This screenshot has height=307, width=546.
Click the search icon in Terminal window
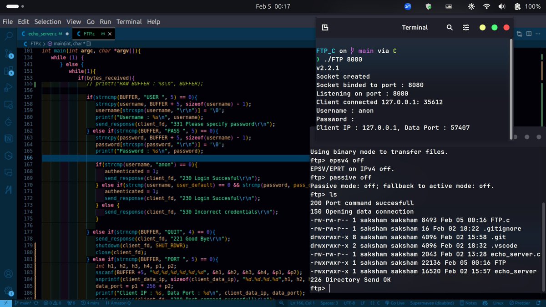[450, 27]
